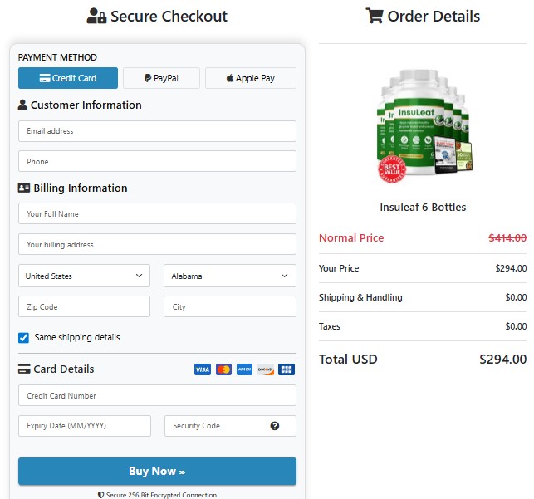Focus the Credit Card Number field
The height and width of the screenshot is (499, 534).
pos(157,395)
